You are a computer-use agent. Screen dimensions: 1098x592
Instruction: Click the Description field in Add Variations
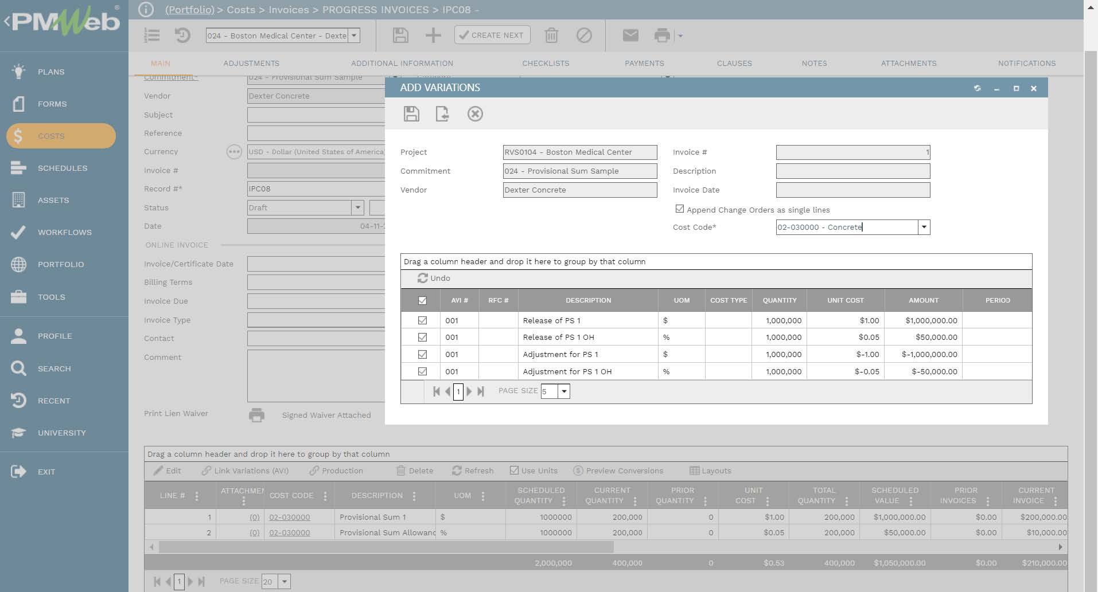[x=853, y=171]
